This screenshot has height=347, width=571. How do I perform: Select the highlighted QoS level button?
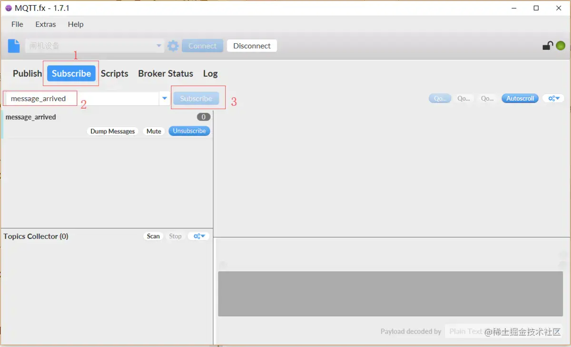(440, 99)
